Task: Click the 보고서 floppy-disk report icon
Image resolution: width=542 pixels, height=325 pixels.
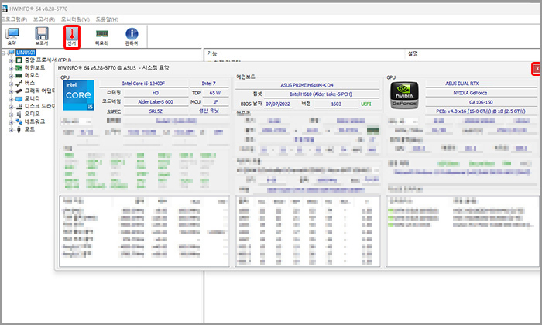Action: click(42, 36)
